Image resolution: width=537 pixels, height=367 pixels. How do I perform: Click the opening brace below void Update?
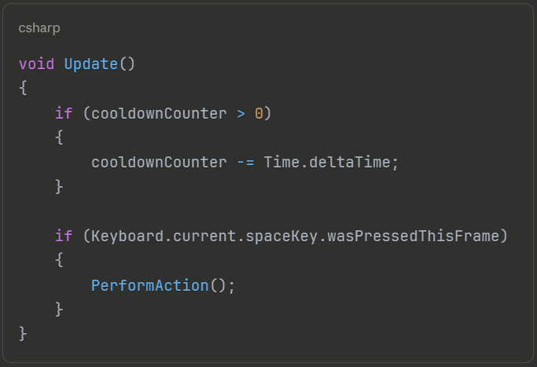tap(23, 88)
